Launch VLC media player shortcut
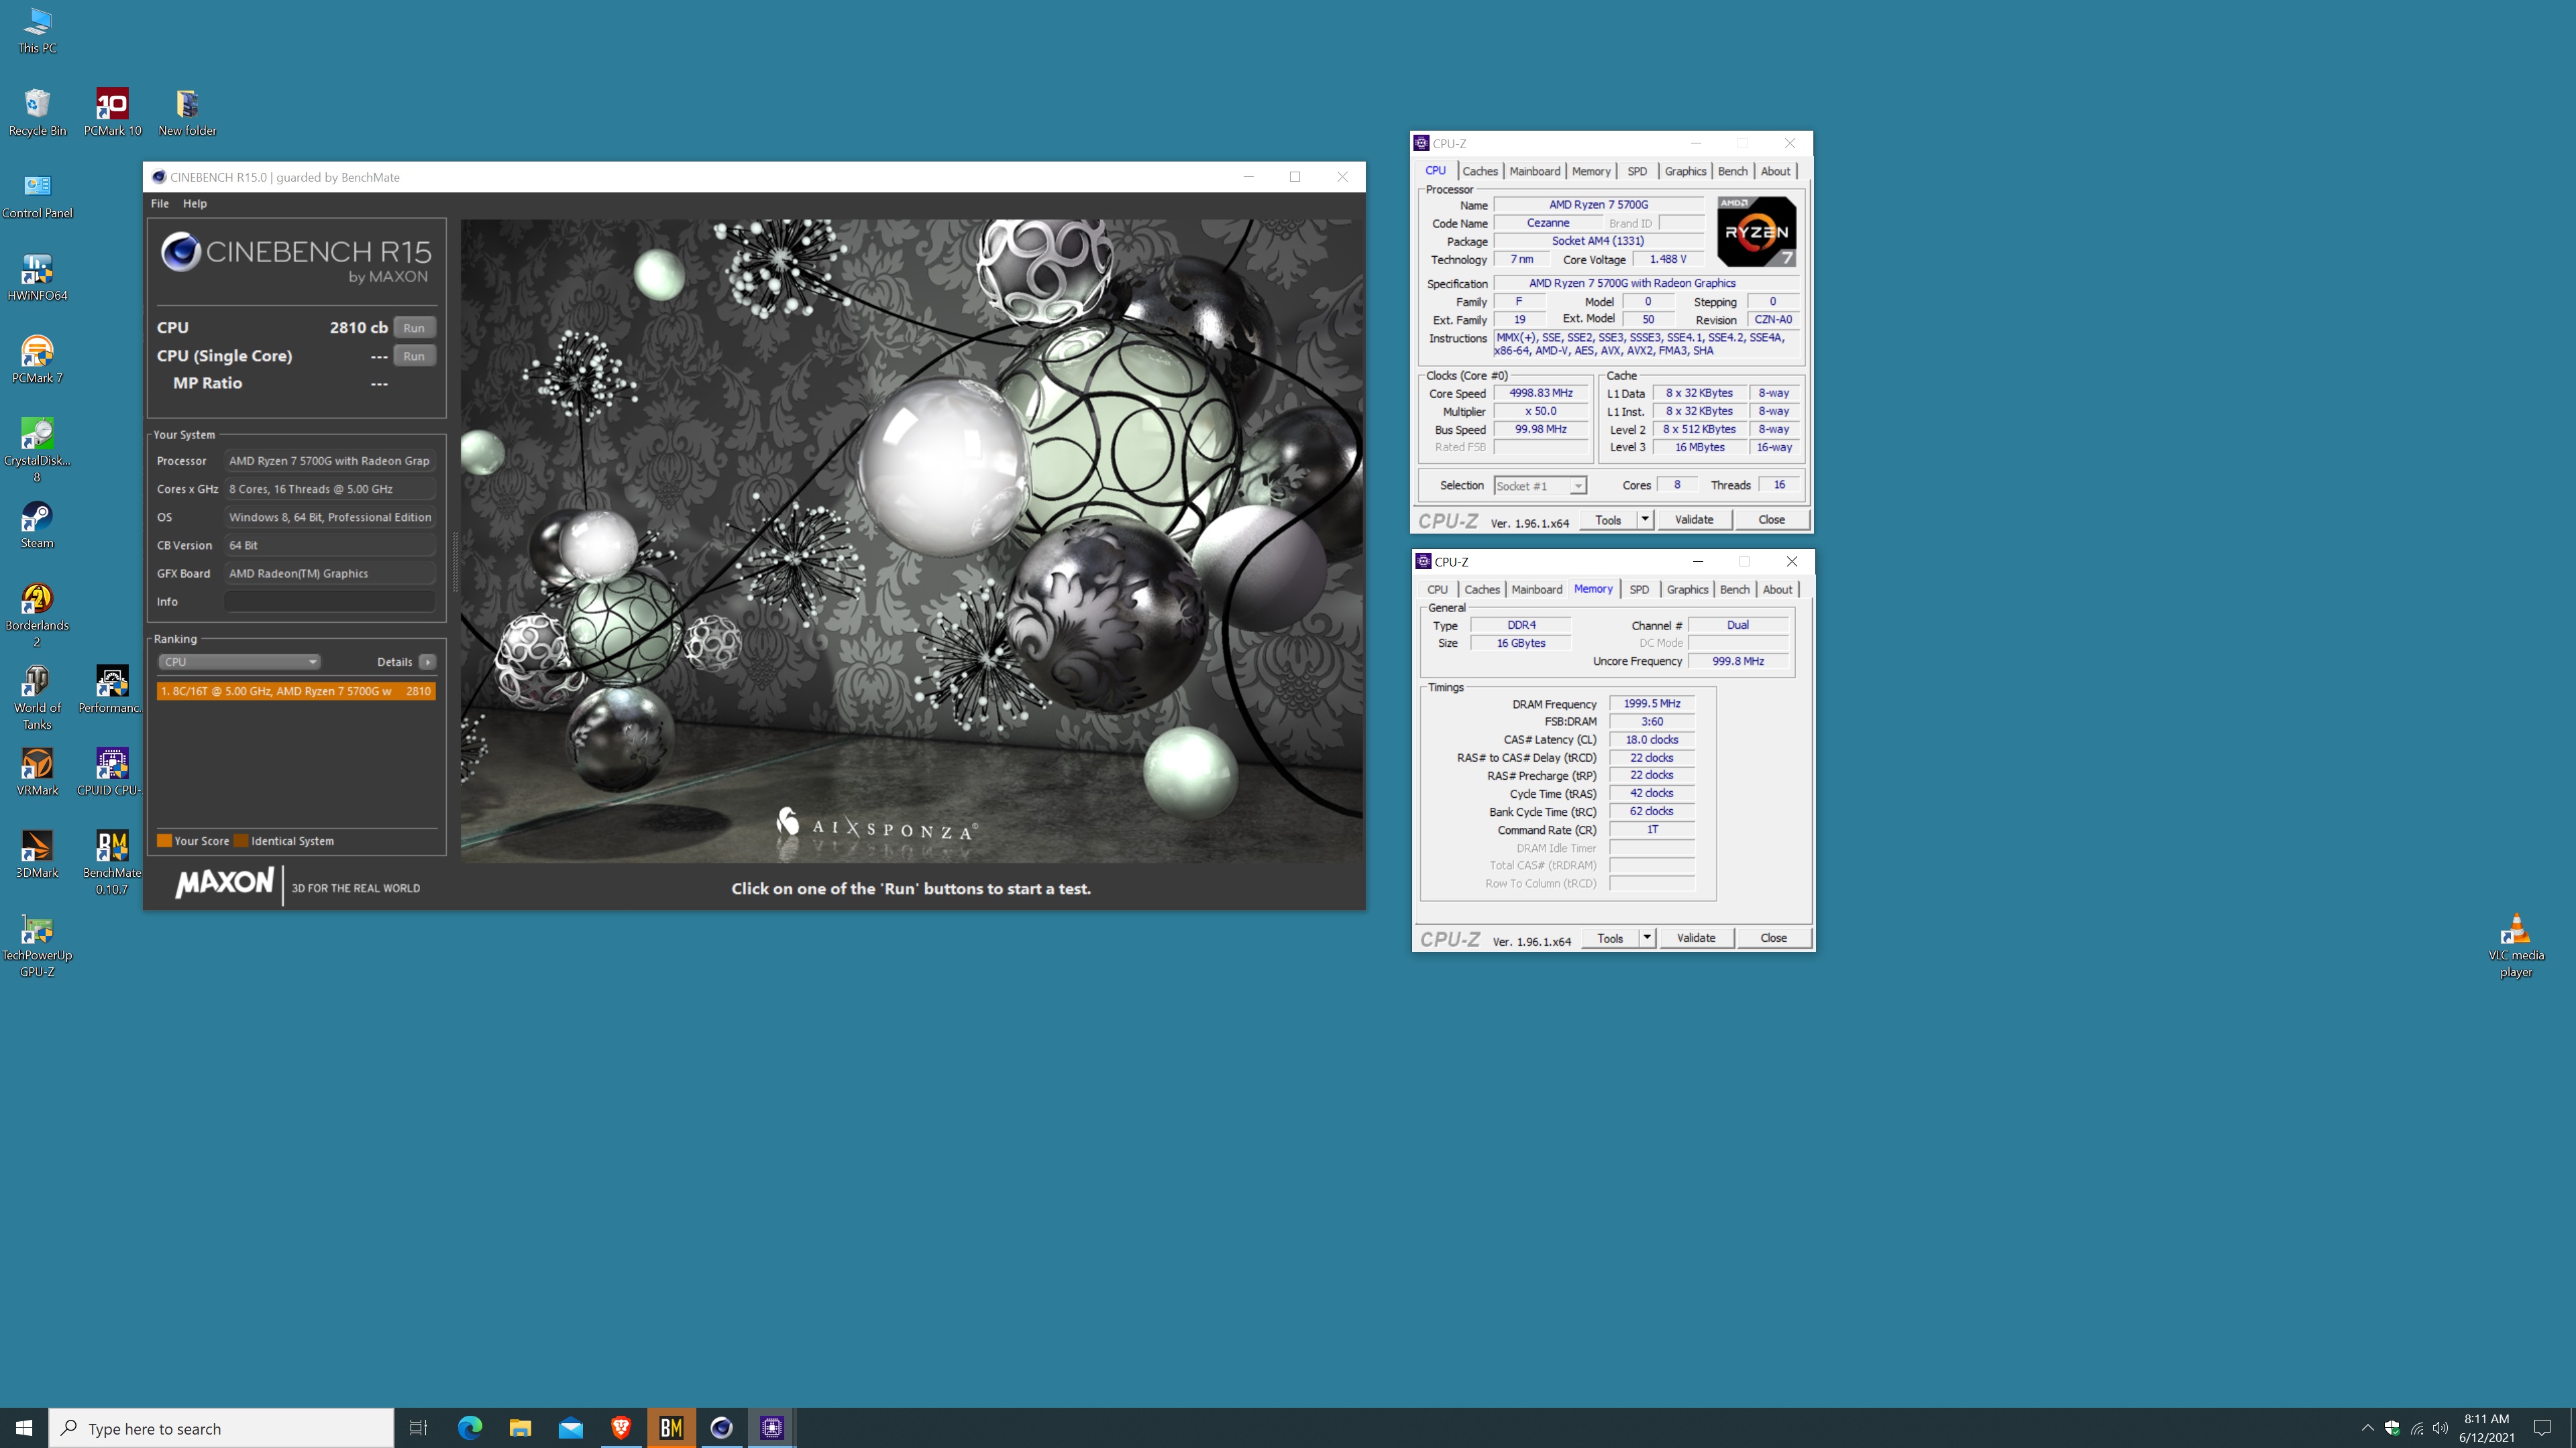The image size is (2576, 1448). [2516, 945]
